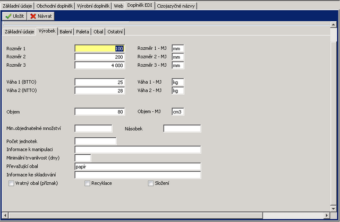Open the Web top tab
The height and width of the screenshot is (222, 340).
pos(118,5)
